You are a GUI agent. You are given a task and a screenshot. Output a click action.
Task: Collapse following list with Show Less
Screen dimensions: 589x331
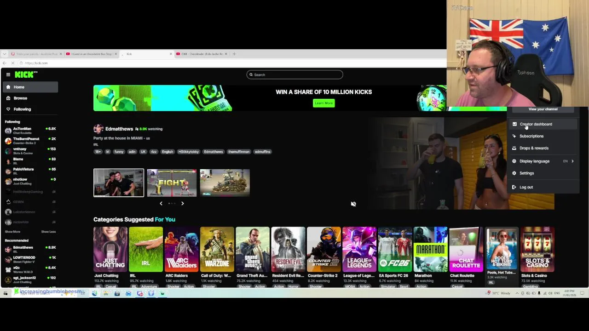click(48, 232)
